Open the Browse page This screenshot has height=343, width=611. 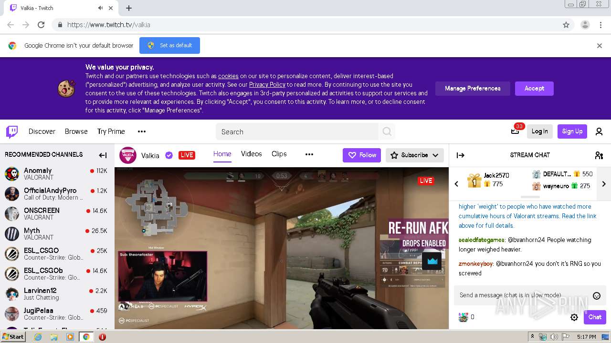tap(76, 131)
